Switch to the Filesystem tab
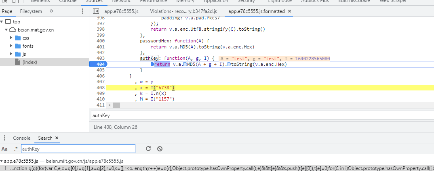The image size is (434, 172). [31, 11]
